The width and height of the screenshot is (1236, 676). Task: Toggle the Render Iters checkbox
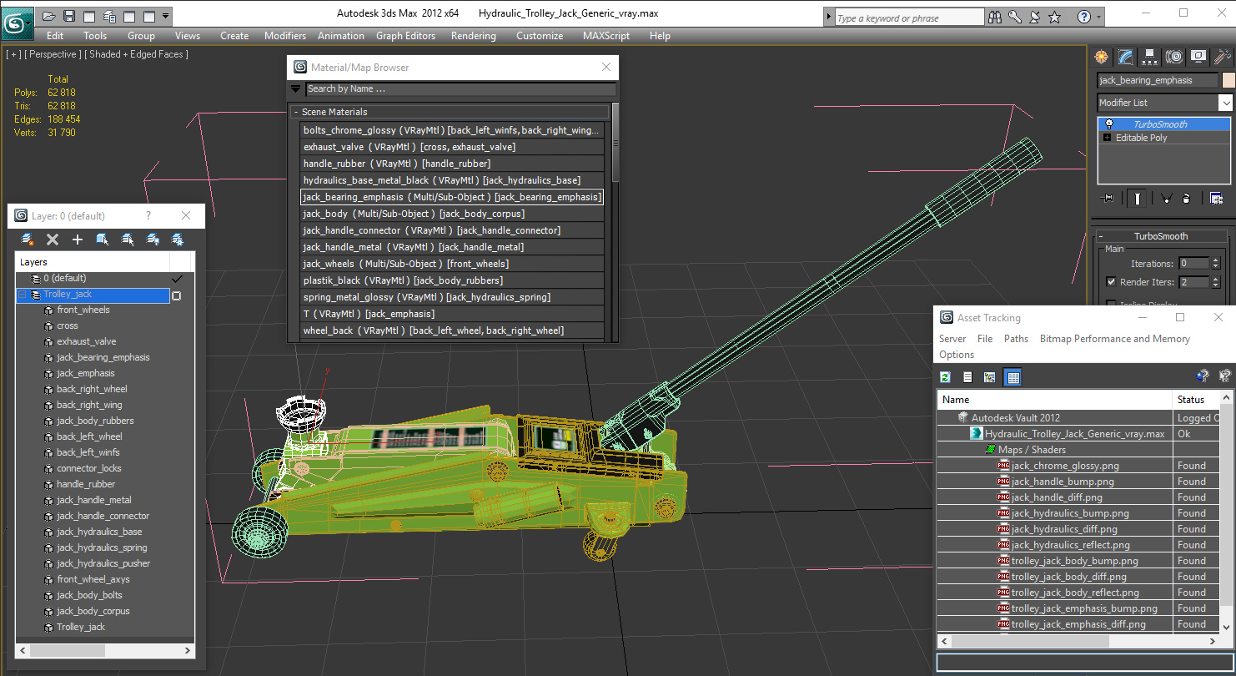click(1111, 282)
